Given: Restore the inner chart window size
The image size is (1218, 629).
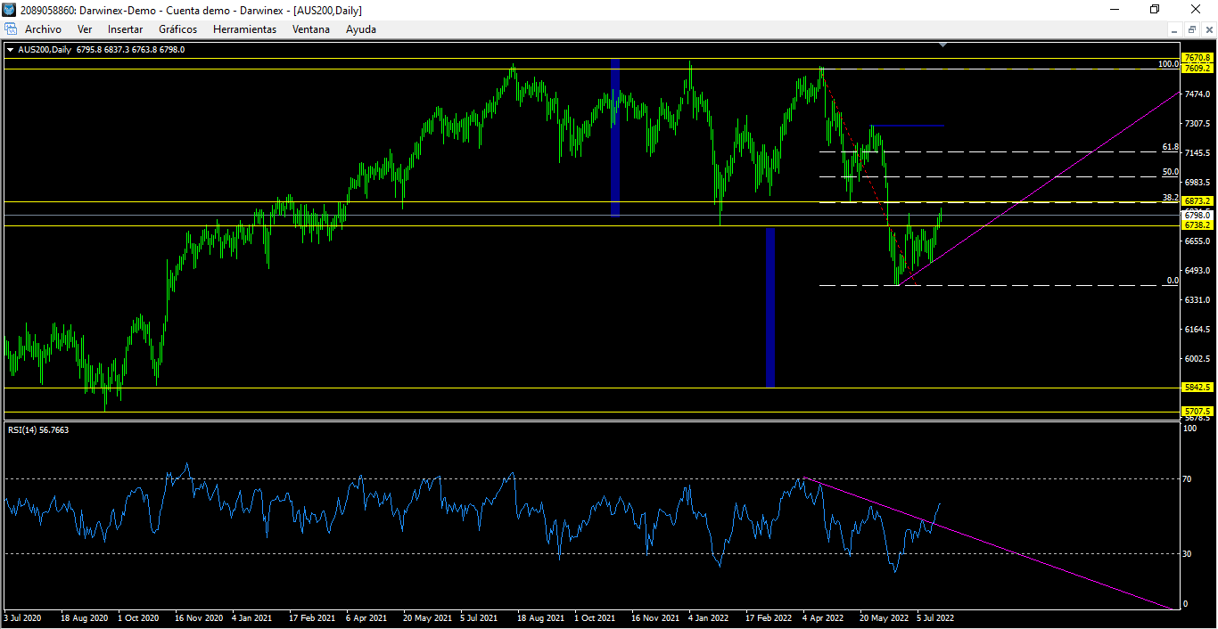Looking at the screenshot, I should 1191,29.
